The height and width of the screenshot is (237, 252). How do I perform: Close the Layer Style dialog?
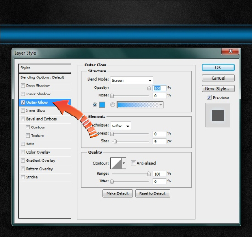230,51
